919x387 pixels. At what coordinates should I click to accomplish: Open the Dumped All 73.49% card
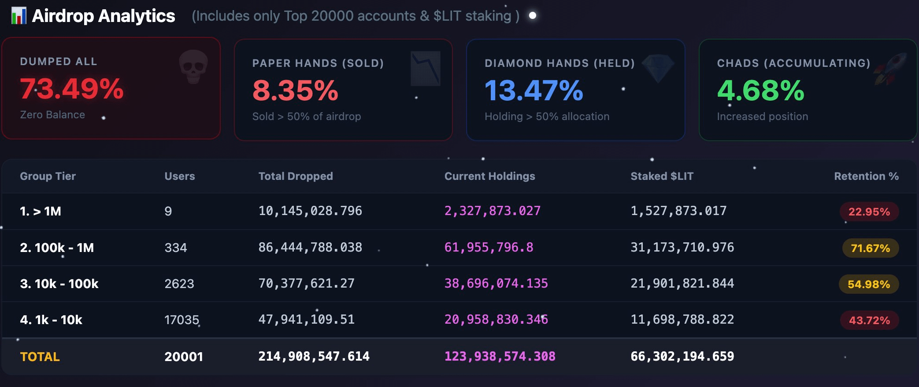(x=111, y=88)
